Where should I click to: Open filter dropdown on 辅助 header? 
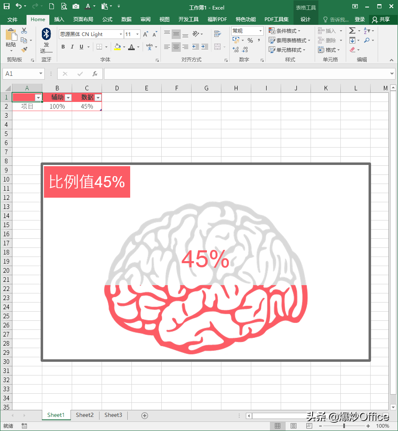coord(68,97)
